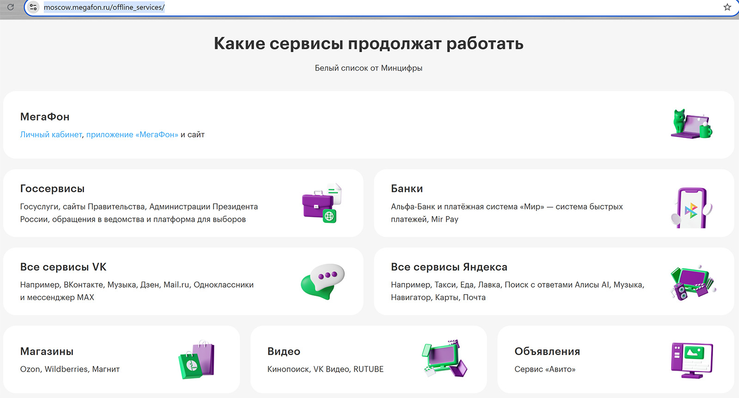Click the purple briefcase Госсервисы icon
739x398 pixels.
(322, 203)
